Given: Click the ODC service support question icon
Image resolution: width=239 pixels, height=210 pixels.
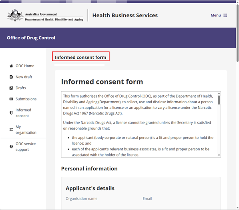Looking at the screenshot, I should point(11,146).
